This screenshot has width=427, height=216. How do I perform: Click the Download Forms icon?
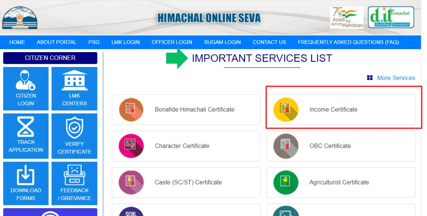click(x=26, y=175)
